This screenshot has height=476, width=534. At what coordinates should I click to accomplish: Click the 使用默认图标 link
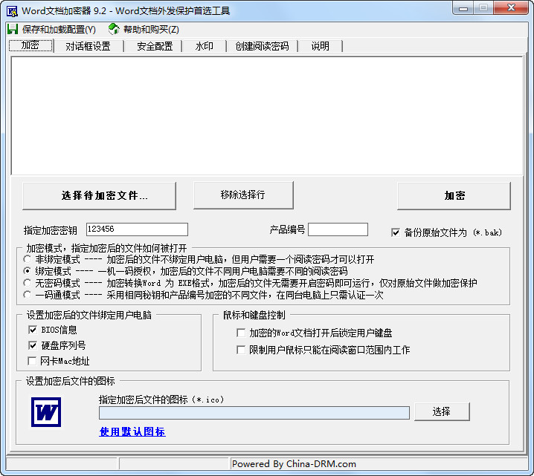click(132, 431)
